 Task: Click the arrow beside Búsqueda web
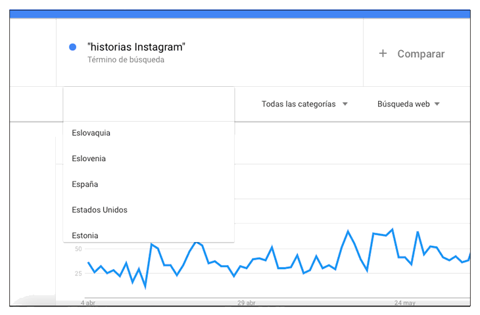click(437, 104)
